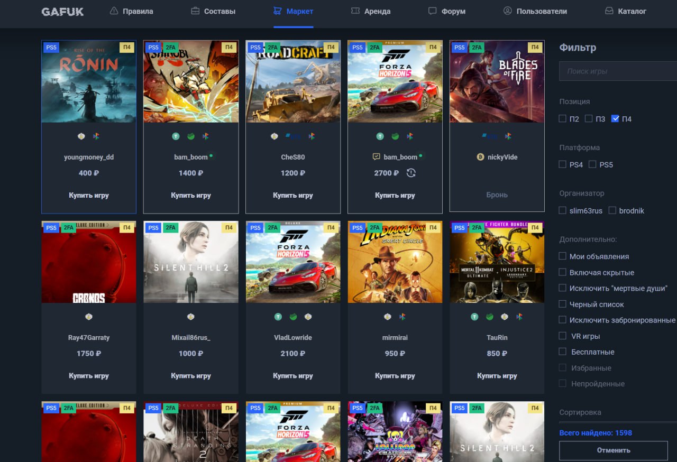
Task: Click the white flower payment icon on youngmoney_dd's card
Action: coord(81,136)
